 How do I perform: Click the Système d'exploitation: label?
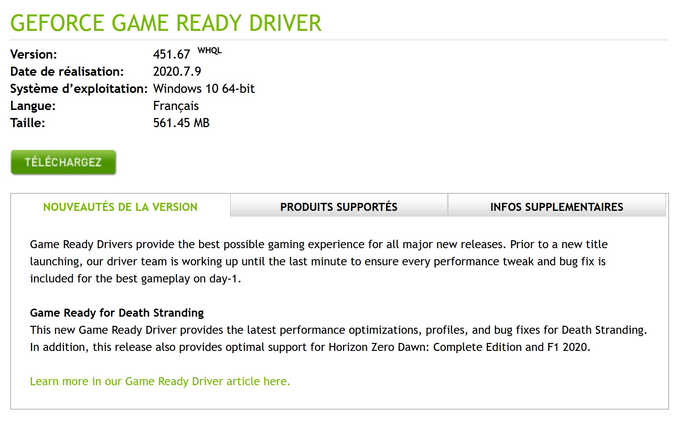click(79, 89)
